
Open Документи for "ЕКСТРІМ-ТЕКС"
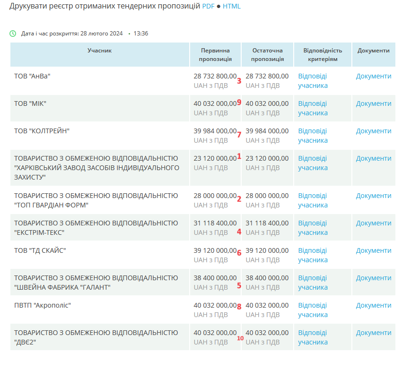(x=374, y=223)
